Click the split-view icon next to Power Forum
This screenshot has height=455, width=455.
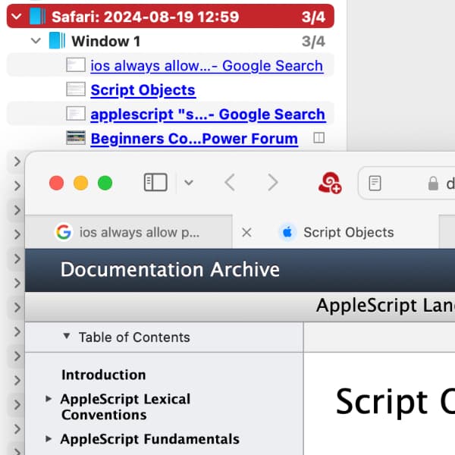[x=319, y=138]
